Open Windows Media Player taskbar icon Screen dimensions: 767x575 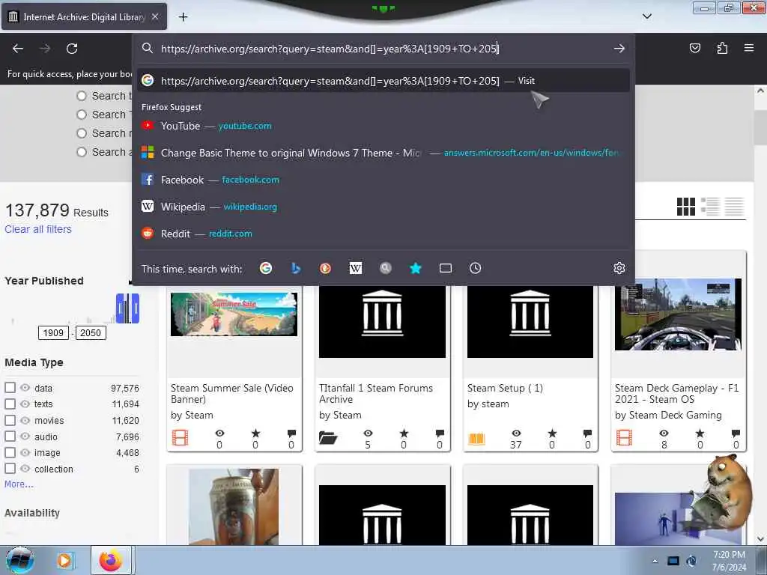tap(64, 560)
